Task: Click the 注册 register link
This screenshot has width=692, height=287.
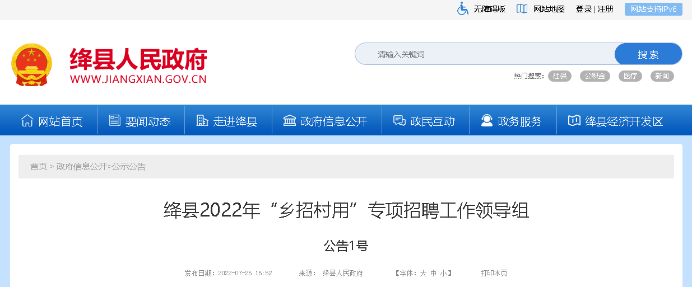Action: 606,9
